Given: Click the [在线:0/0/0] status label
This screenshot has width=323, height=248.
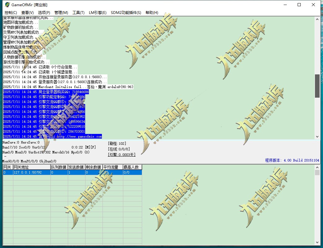Looking at the screenshot, I should (x=119, y=149).
